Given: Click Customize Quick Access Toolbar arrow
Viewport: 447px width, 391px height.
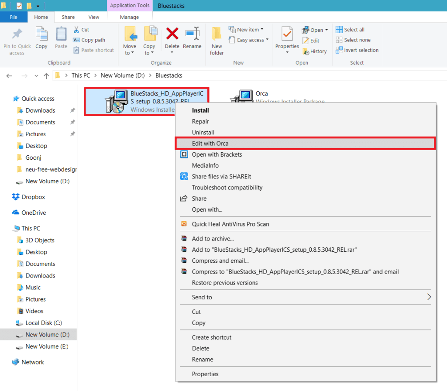Looking at the screenshot, I should pyautogui.click(x=38, y=6).
